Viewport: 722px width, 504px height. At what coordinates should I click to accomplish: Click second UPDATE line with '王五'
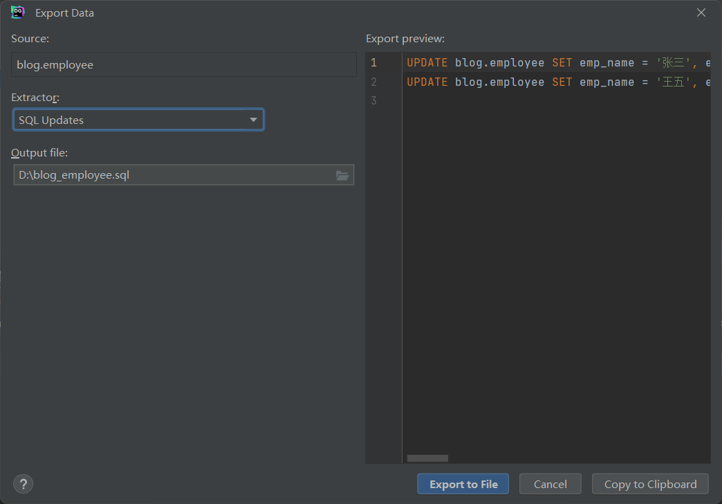(558, 82)
